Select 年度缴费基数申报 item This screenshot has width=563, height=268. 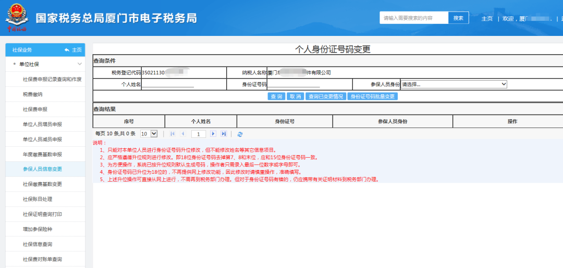[42, 155]
